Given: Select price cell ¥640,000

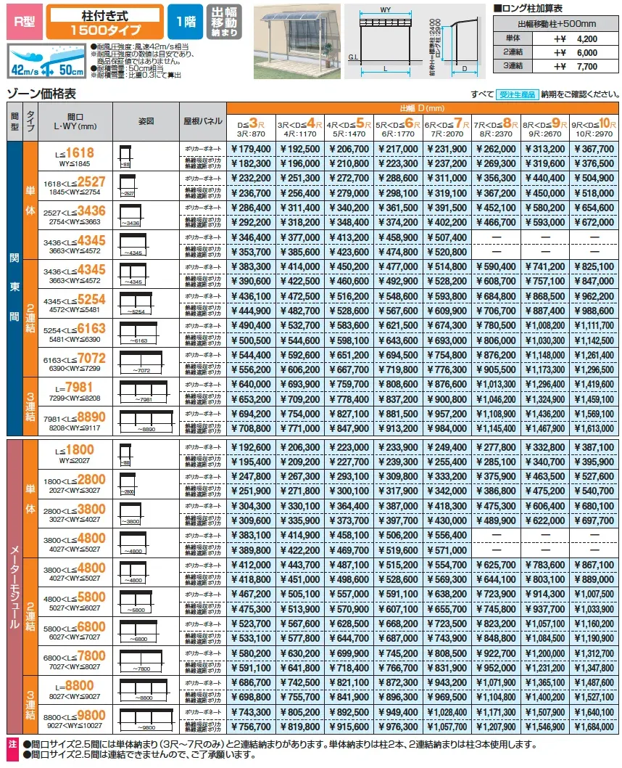Looking at the screenshot, I should click(251, 385).
